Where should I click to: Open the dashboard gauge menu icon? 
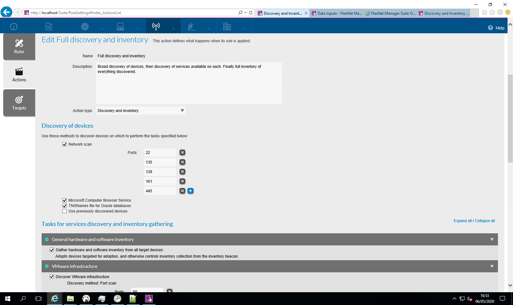14,27
